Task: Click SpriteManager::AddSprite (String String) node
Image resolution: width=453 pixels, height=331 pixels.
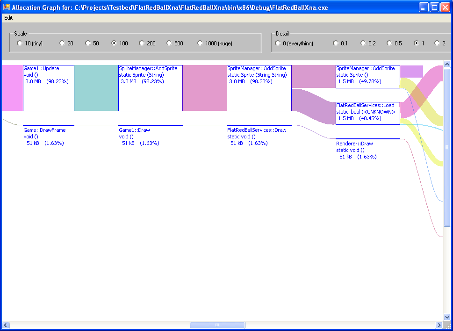Action: click(259, 88)
